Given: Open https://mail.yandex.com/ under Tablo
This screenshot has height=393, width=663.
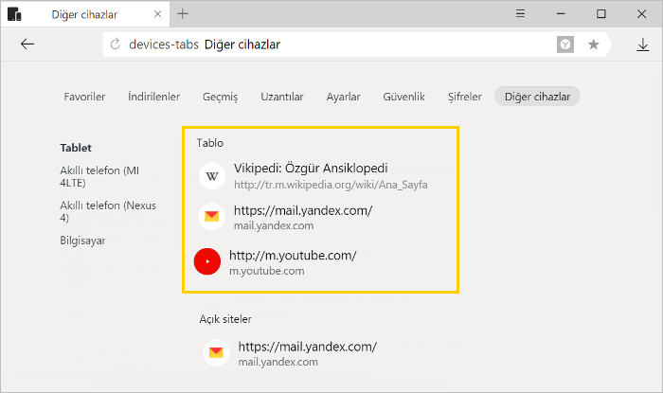Looking at the screenshot, I should (x=303, y=210).
